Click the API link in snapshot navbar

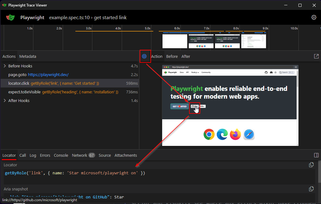click(187, 72)
